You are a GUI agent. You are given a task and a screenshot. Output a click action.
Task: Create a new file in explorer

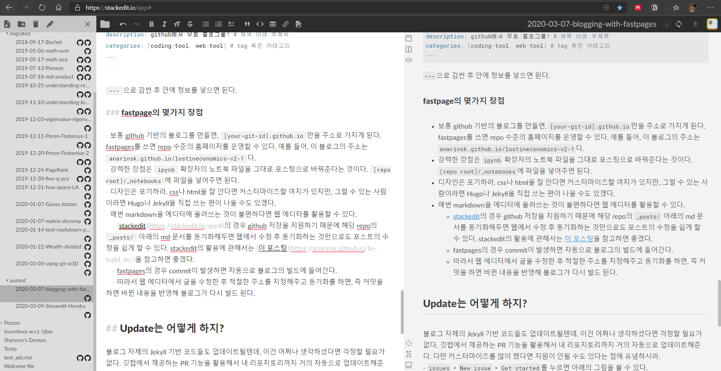(x=7, y=24)
